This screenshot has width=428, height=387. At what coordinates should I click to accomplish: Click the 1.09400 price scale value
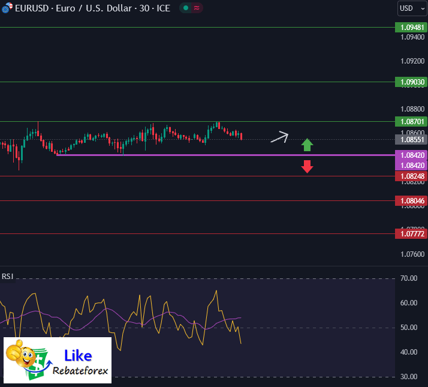412,37
